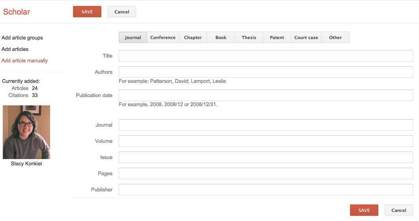The width and height of the screenshot is (419, 221).
Task: Click the Journal field label
Action: pyautogui.click(x=104, y=125)
